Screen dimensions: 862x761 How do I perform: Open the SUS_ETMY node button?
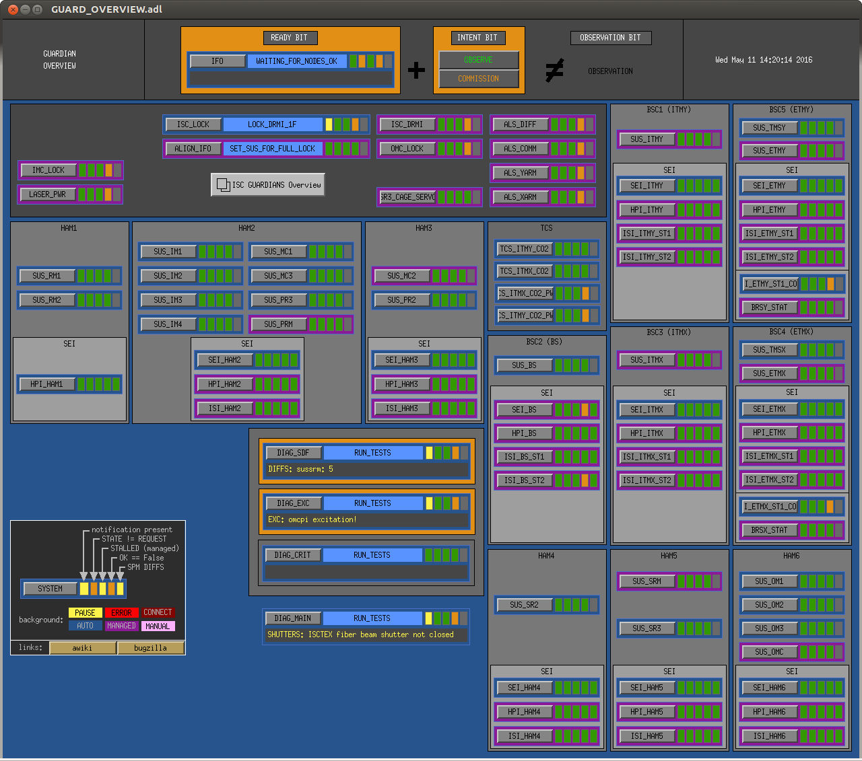point(770,151)
